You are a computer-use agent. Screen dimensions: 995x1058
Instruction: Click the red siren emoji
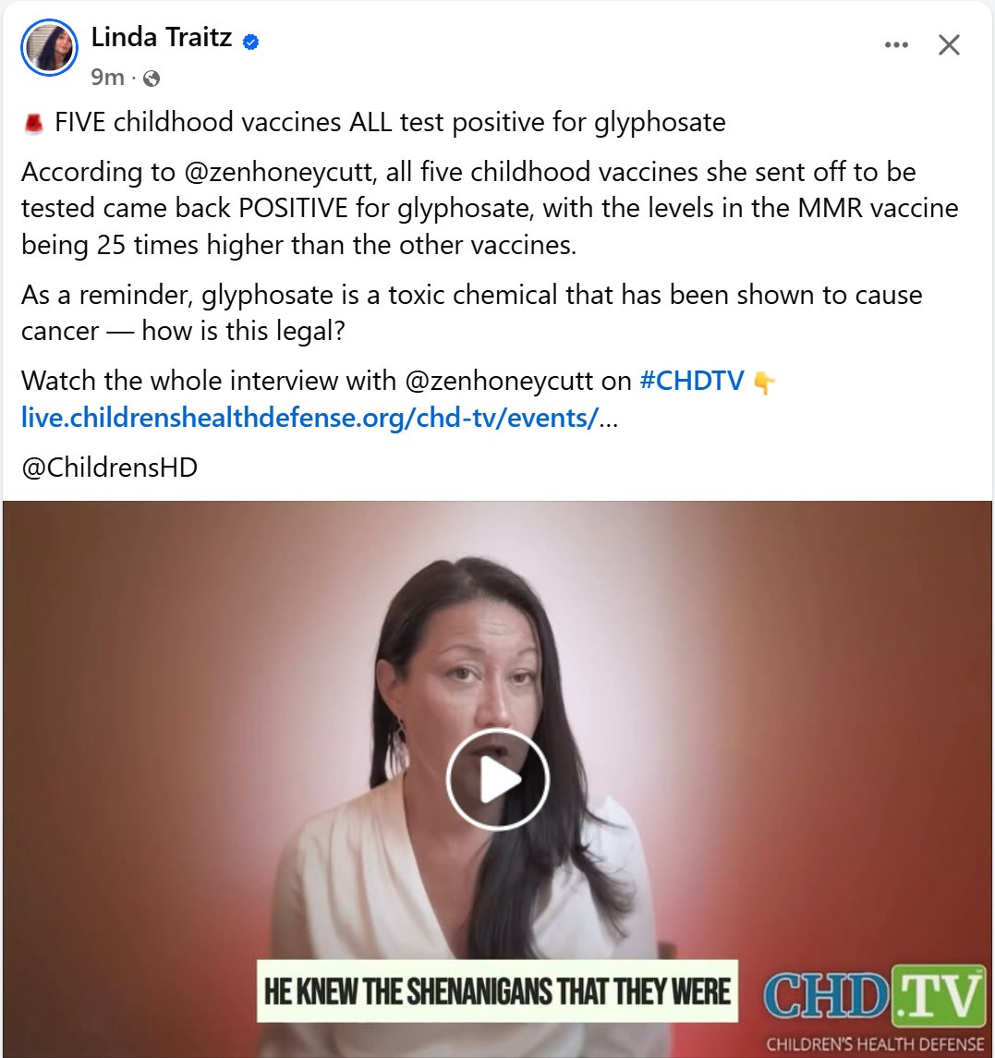[x=34, y=124]
